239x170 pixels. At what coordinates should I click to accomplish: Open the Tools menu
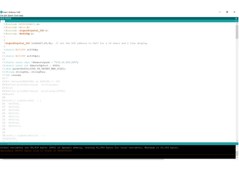[x=16, y=15]
